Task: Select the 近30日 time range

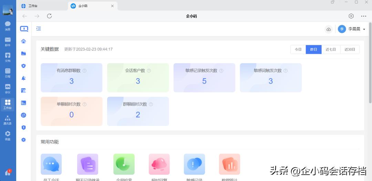Action: click(x=350, y=50)
